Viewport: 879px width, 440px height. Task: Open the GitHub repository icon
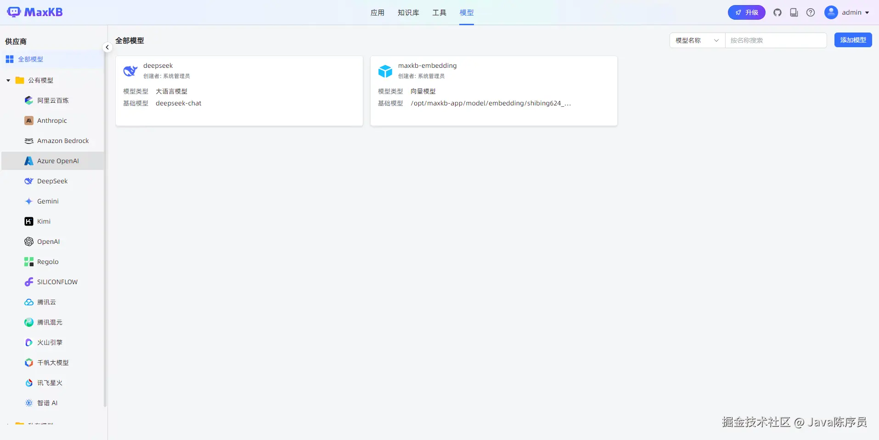[778, 12]
